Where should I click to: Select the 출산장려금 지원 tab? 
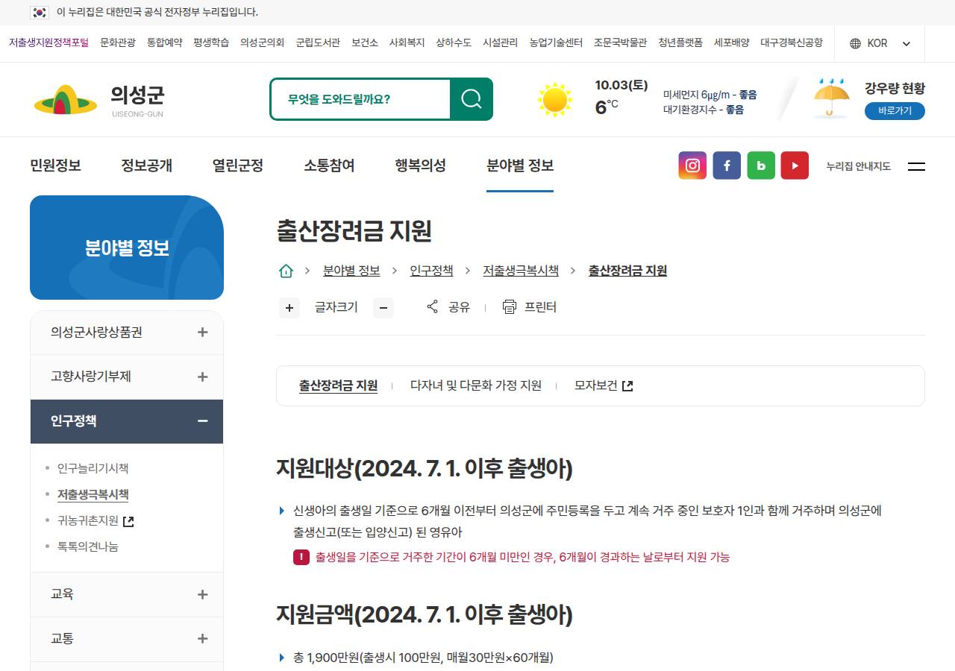click(338, 385)
